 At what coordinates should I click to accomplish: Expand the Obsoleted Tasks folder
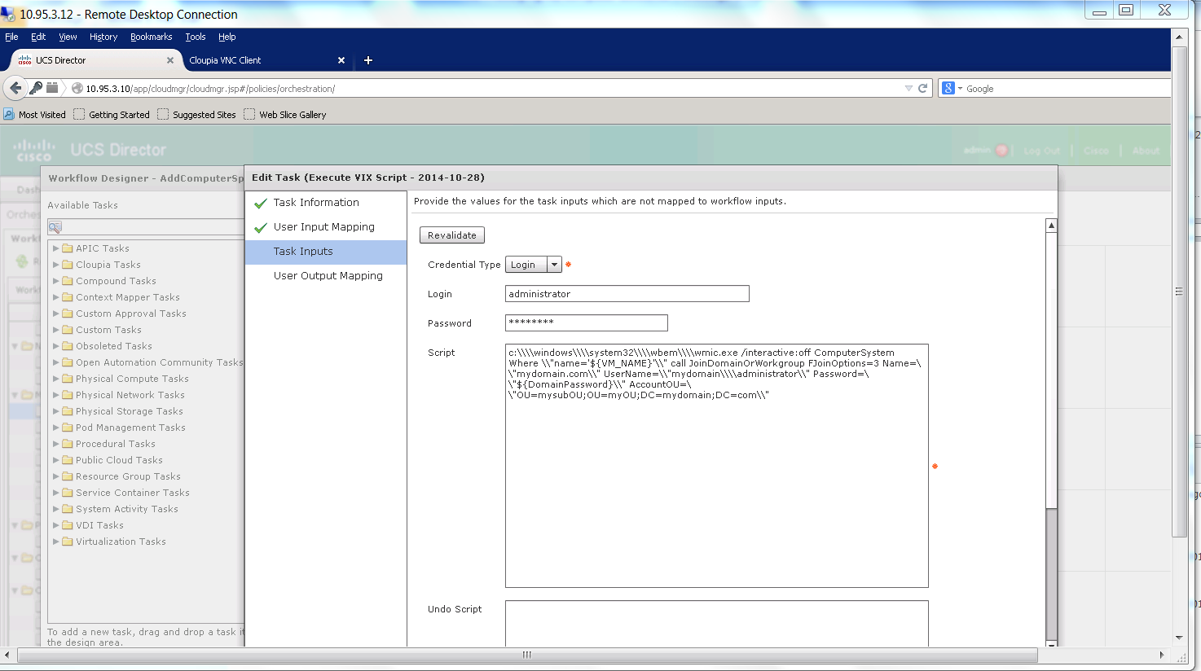tap(56, 346)
